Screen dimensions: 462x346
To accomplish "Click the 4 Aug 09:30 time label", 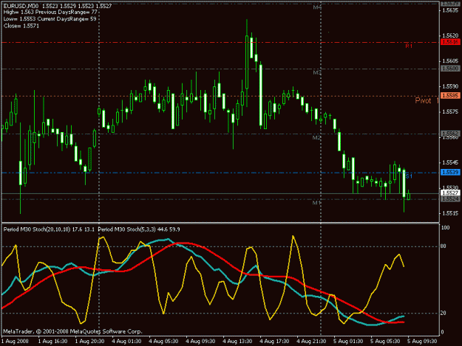I will (x=200, y=341).
